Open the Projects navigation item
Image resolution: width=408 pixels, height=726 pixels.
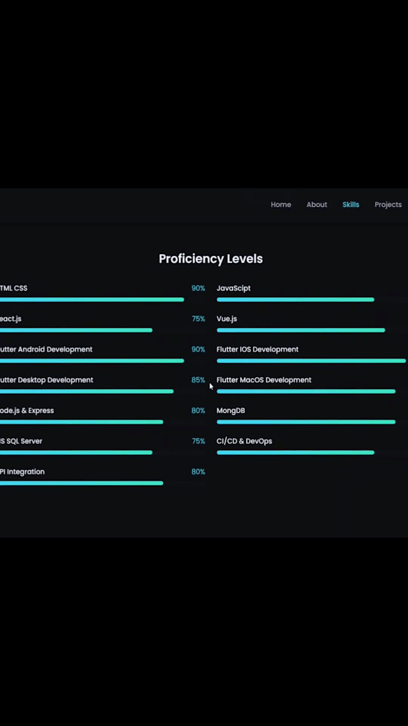(388, 205)
